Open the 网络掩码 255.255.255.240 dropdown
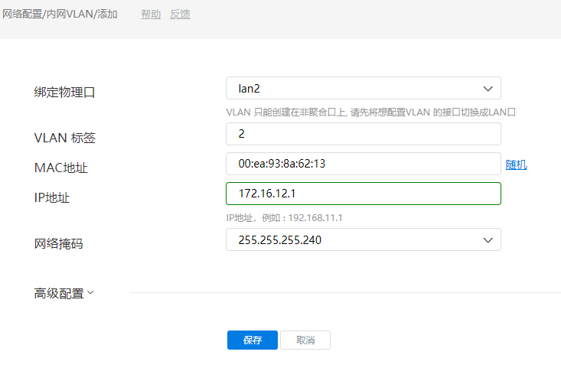The width and height of the screenshot is (561, 368). click(x=364, y=239)
